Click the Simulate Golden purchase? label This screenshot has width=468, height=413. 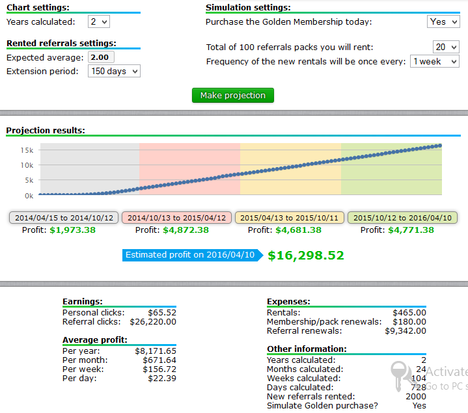click(x=322, y=406)
